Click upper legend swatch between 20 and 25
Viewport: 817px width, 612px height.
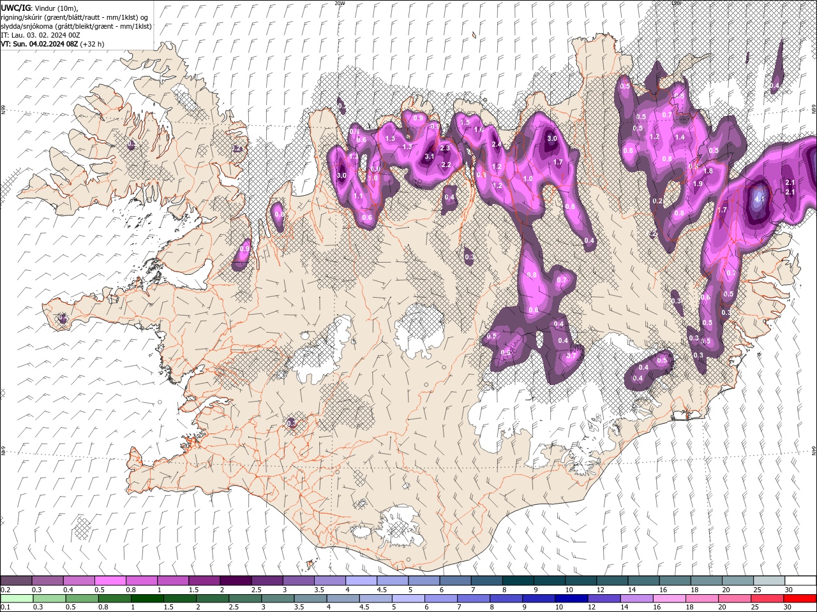point(738,581)
